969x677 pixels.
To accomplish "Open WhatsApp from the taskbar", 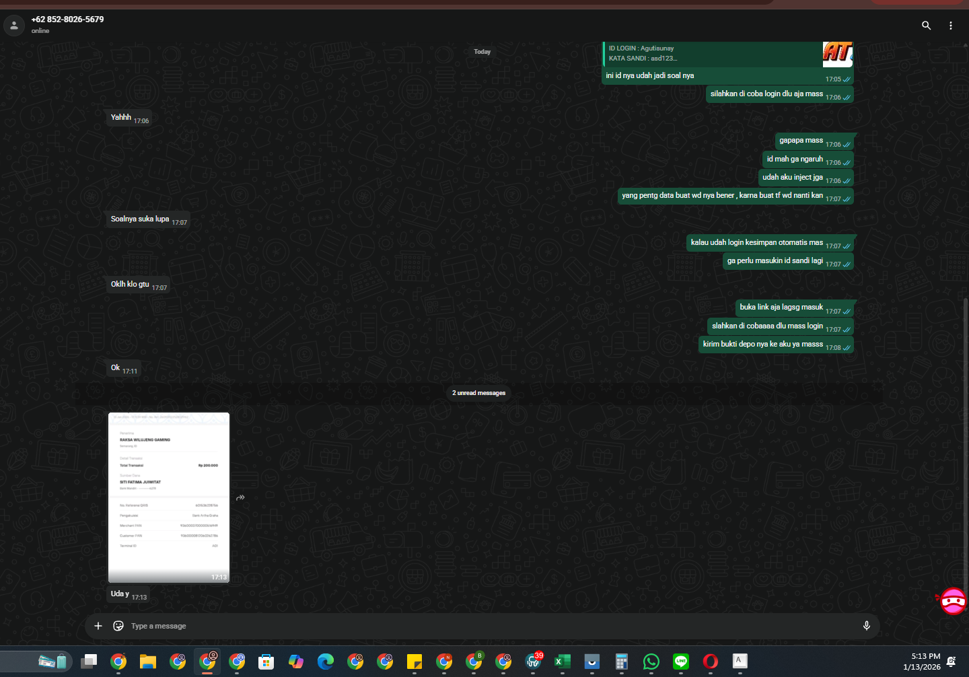I will (651, 662).
